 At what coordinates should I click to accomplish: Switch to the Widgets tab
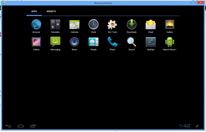pyautogui.click(x=51, y=11)
